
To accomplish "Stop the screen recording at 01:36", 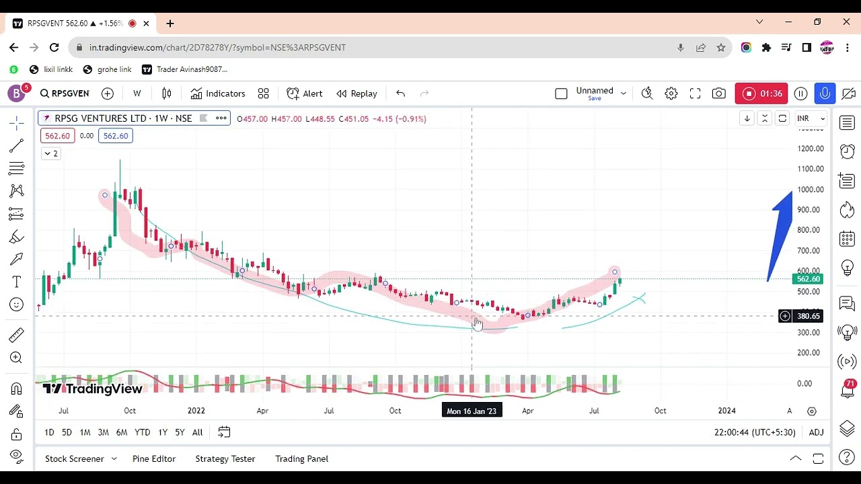I will [761, 93].
